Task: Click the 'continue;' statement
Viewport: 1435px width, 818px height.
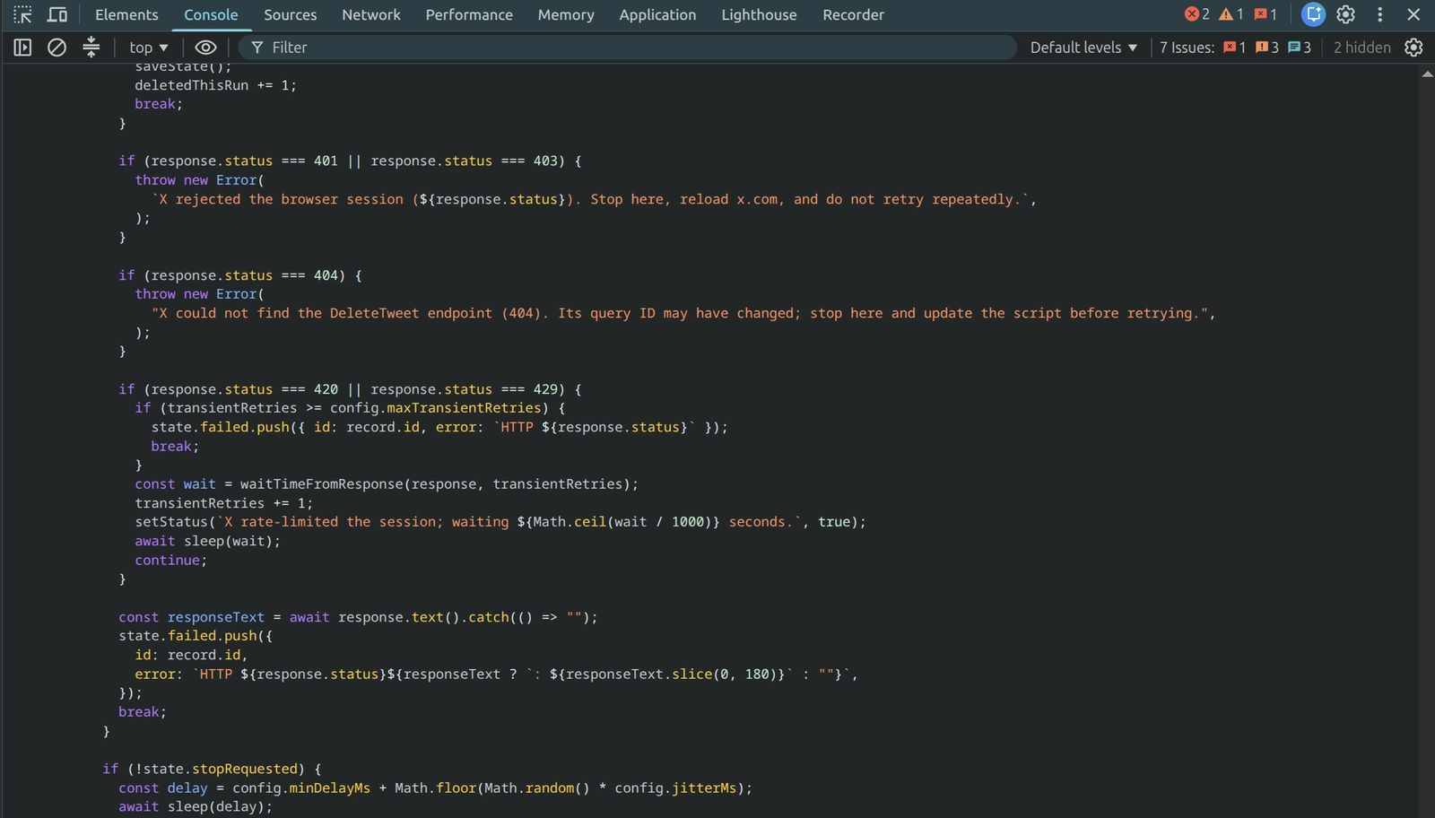Action: click(170, 561)
